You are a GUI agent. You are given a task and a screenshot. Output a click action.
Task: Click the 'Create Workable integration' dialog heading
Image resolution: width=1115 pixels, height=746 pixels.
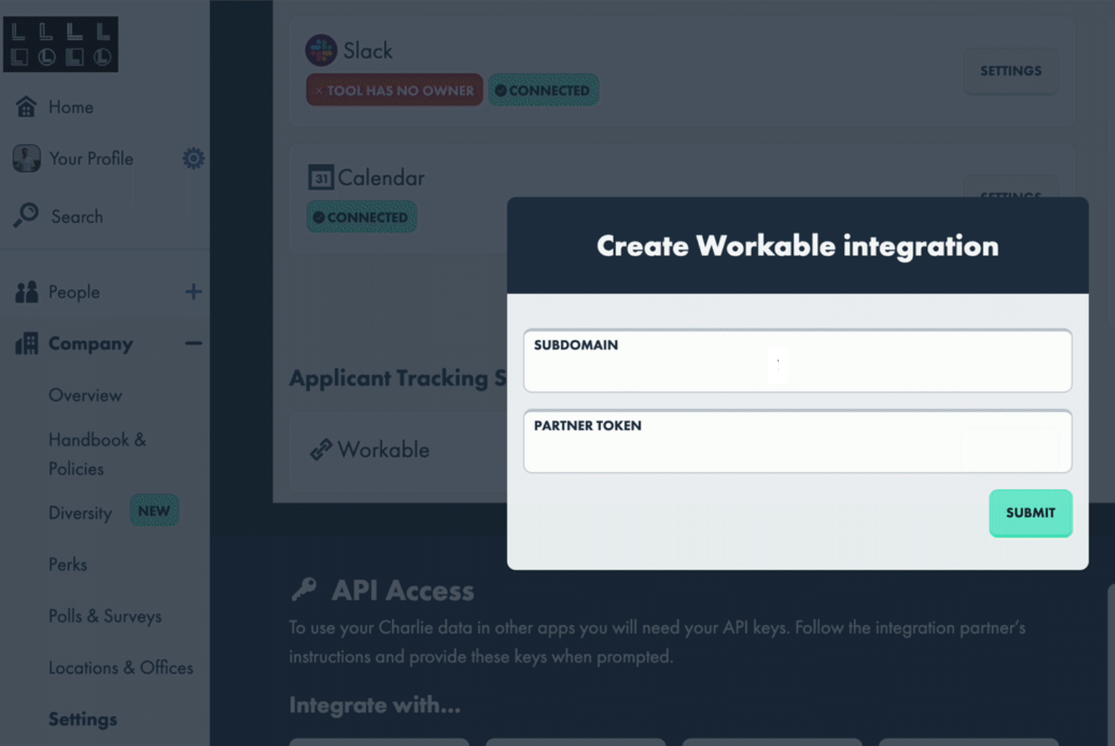tap(798, 246)
